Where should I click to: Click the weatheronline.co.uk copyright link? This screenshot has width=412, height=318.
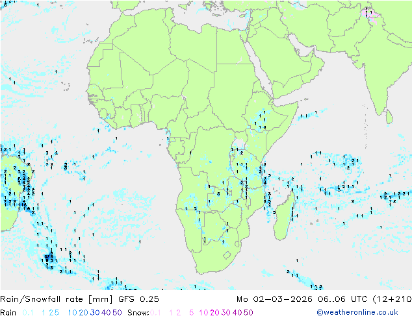(357, 312)
